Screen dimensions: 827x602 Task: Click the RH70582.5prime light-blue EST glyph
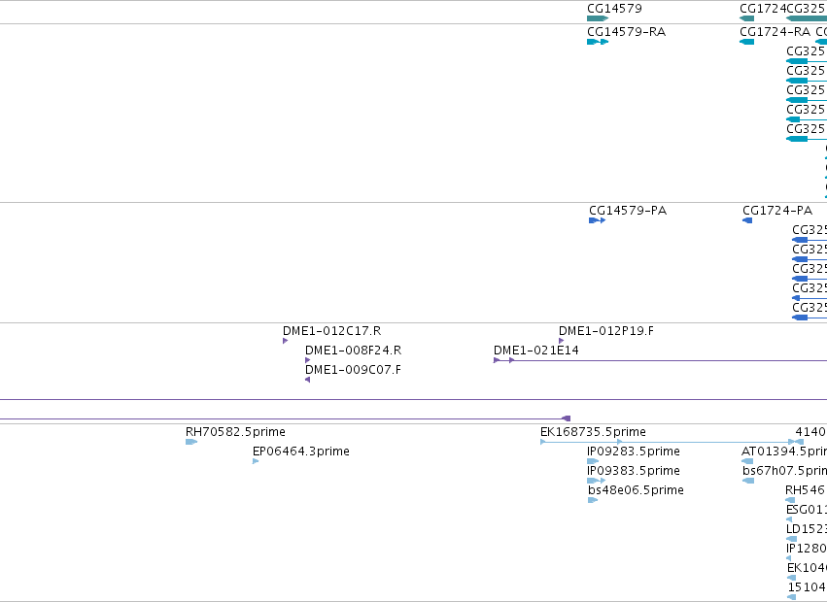(191, 442)
